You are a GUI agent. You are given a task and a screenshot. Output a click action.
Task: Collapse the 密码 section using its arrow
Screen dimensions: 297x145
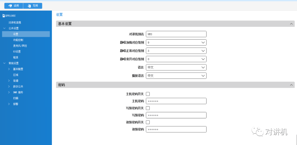[291, 85]
